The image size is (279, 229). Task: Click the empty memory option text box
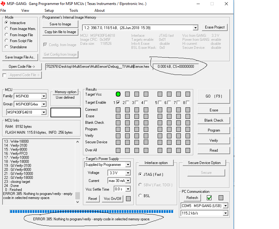pos(65,112)
